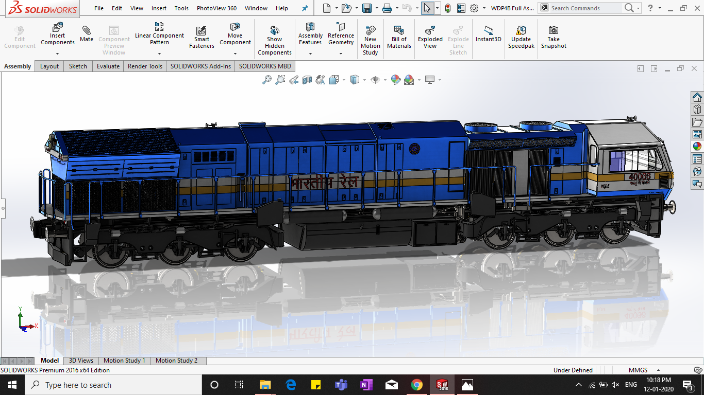Create an Exploded View
704x395 pixels.
430,37
